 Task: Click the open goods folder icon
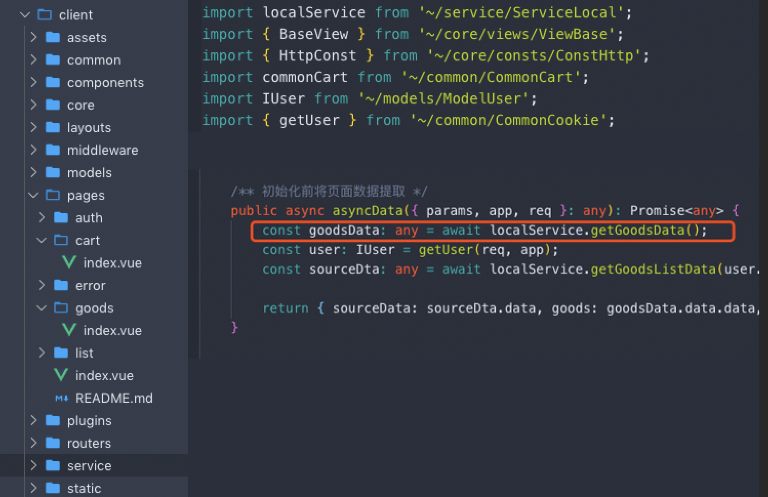(61, 307)
